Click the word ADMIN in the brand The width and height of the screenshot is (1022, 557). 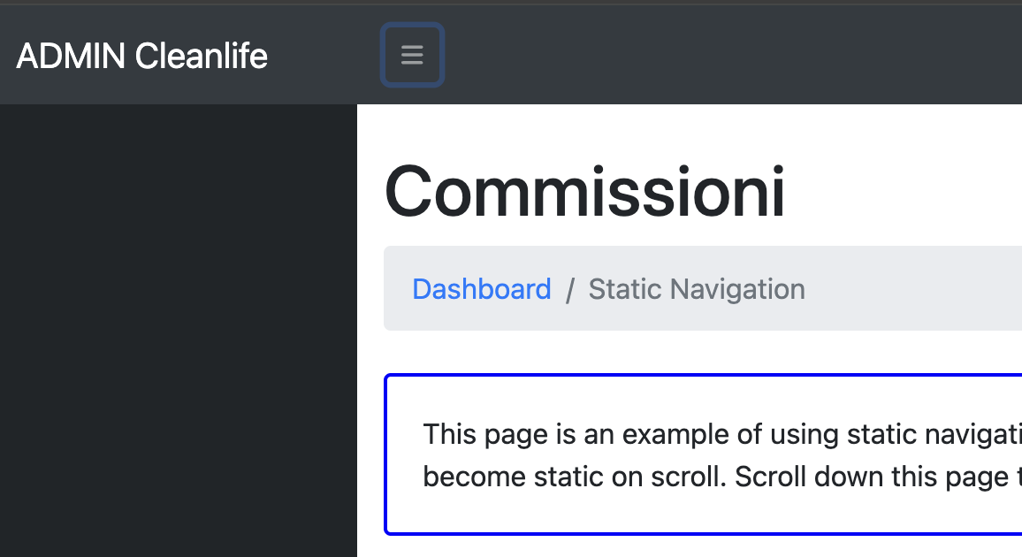71,56
